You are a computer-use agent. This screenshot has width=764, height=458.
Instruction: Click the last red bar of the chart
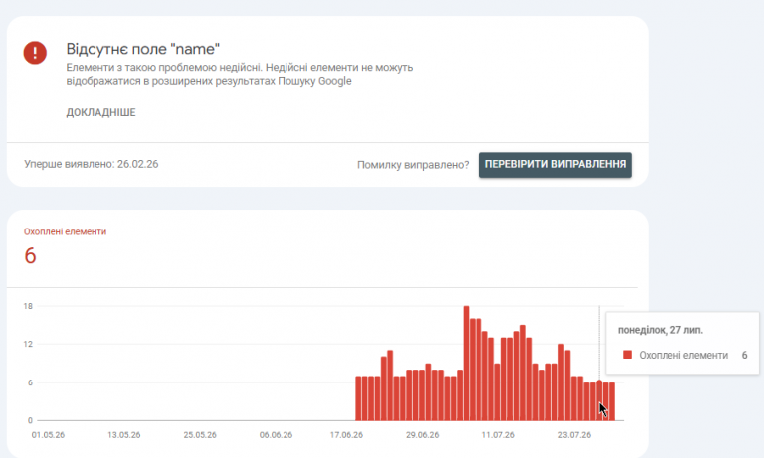click(x=612, y=401)
